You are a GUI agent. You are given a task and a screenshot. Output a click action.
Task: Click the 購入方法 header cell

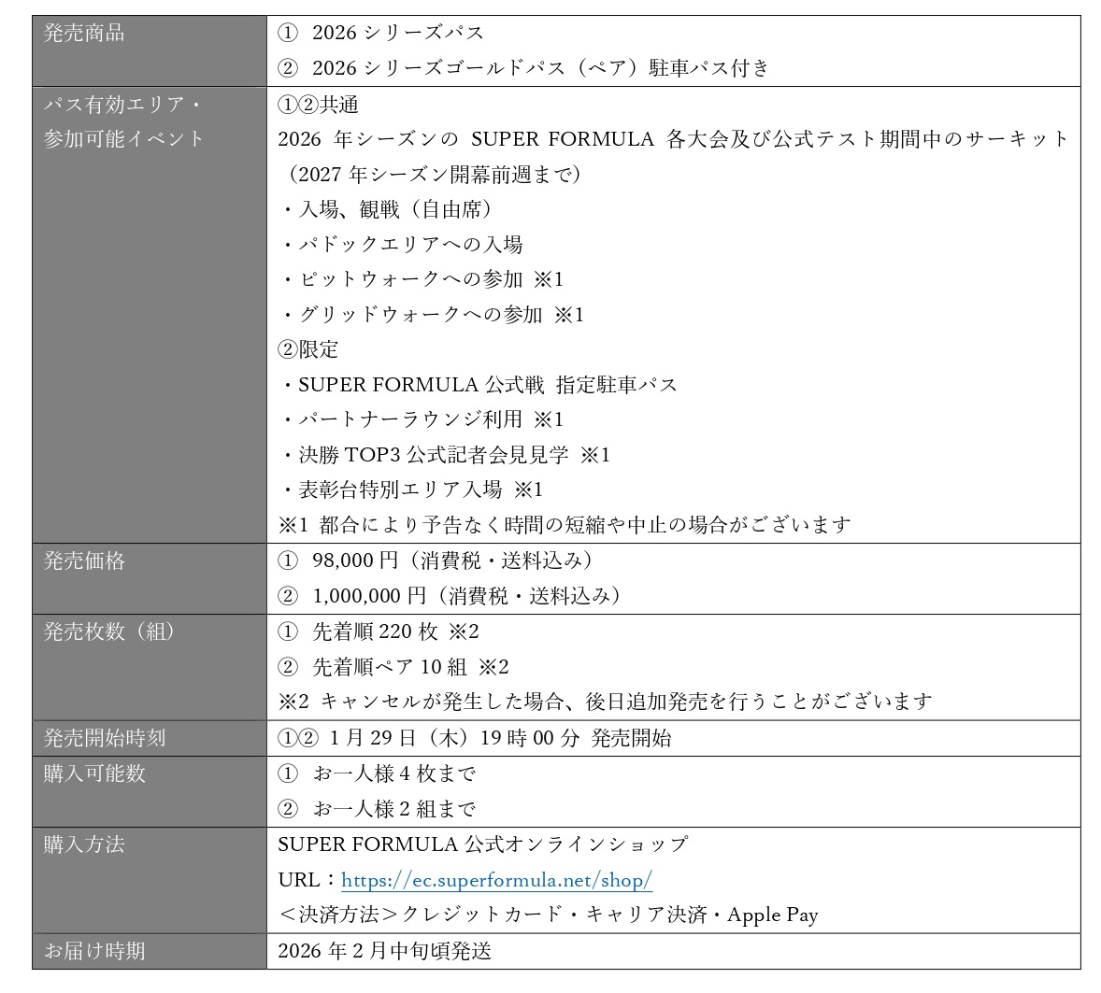tap(150, 880)
